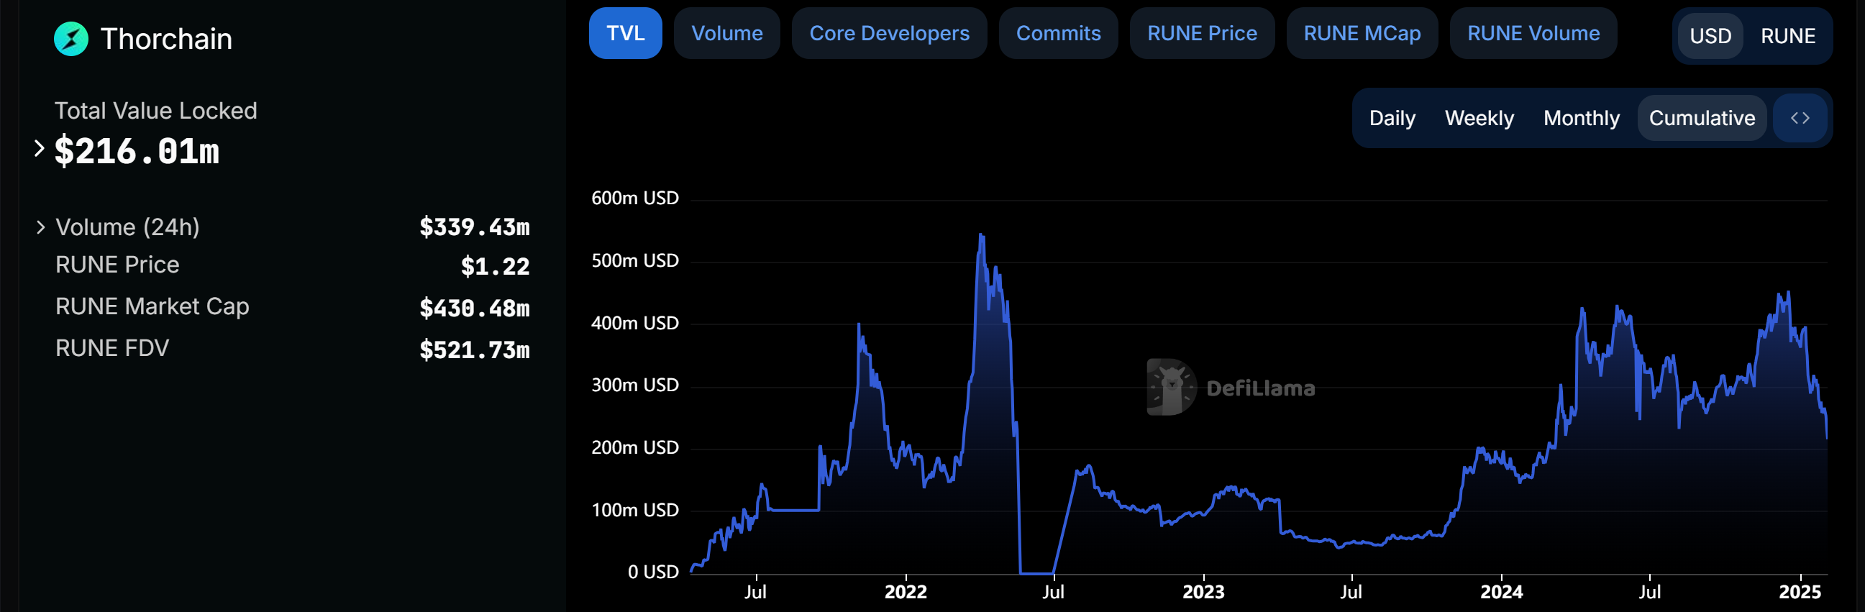The image size is (1865, 612).
Task: Expand the Volume (24h) details chevron
Action: [x=40, y=227]
